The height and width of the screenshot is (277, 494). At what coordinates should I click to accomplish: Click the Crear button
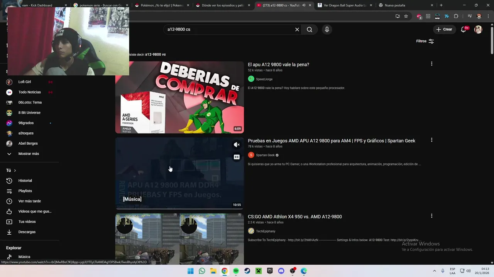[x=444, y=29]
